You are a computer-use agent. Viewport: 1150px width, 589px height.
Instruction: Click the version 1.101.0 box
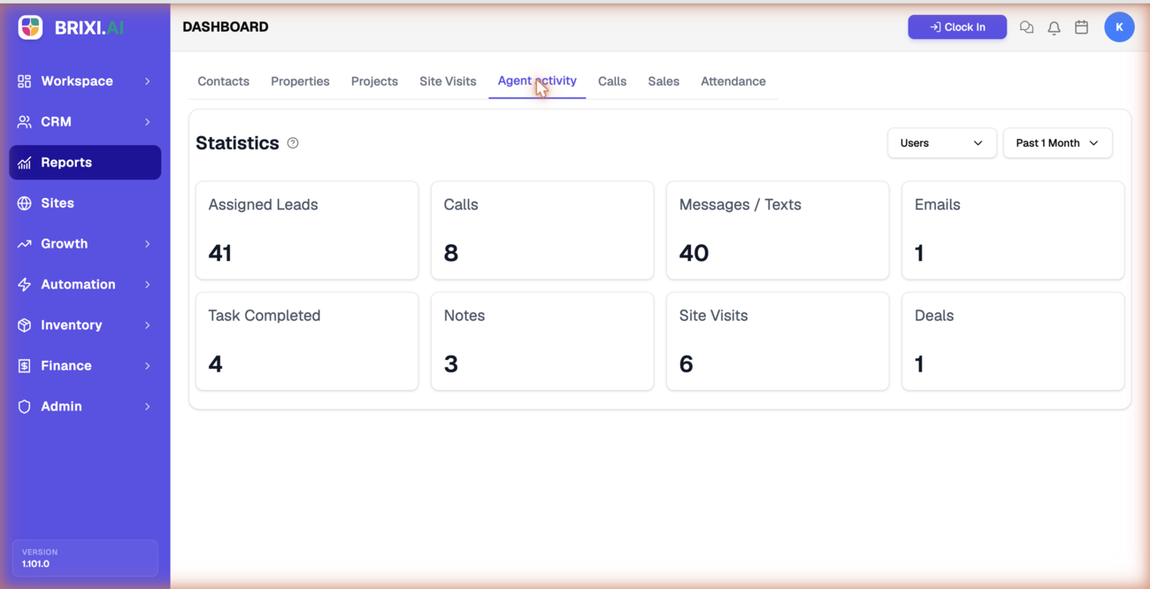[85, 558]
